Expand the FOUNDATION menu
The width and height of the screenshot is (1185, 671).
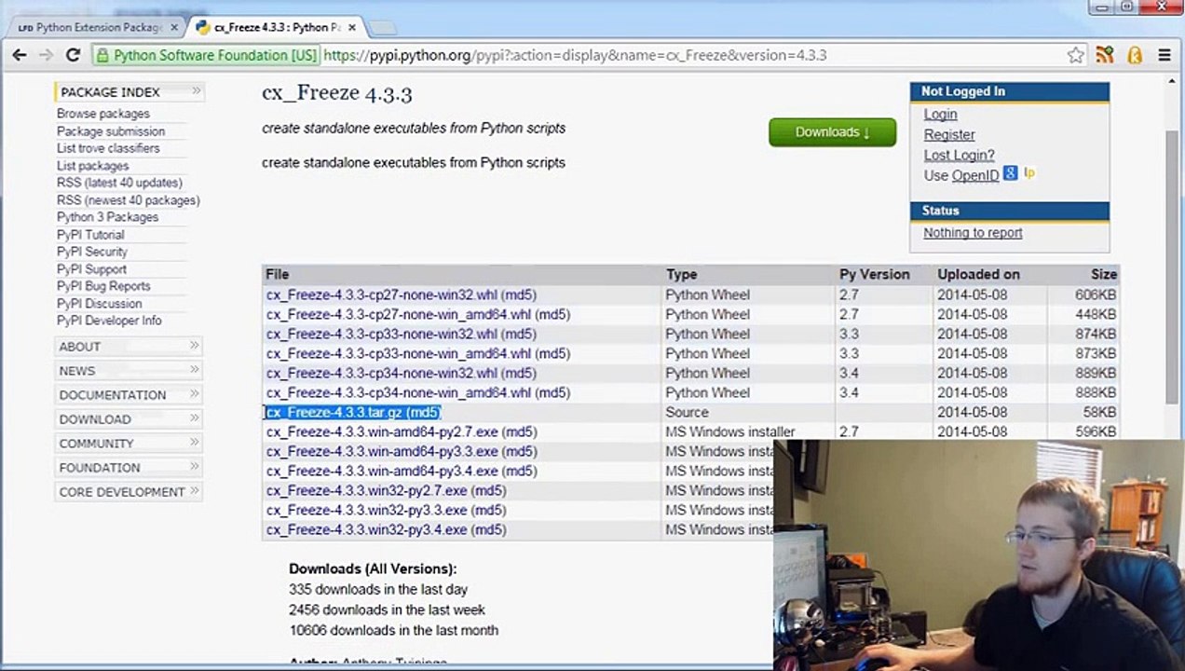click(x=129, y=468)
